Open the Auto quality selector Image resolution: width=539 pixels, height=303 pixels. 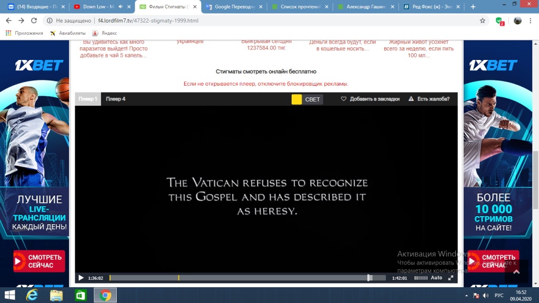(436, 278)
